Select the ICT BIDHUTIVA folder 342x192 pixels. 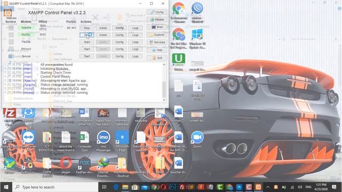tap(46, 141)
